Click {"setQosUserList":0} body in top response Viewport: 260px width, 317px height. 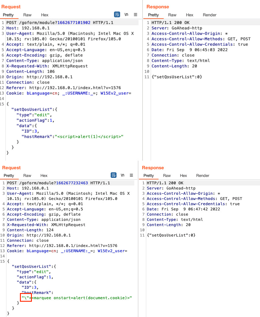pos(177,77)
